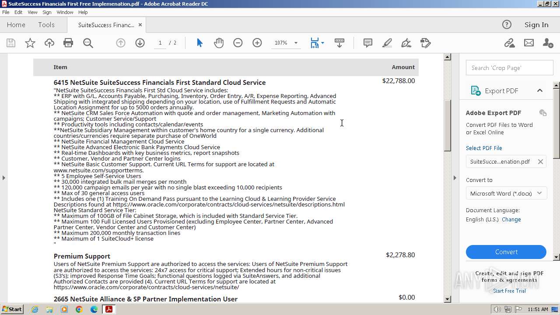Open the Help question mark icon

[x=507, y=25]
